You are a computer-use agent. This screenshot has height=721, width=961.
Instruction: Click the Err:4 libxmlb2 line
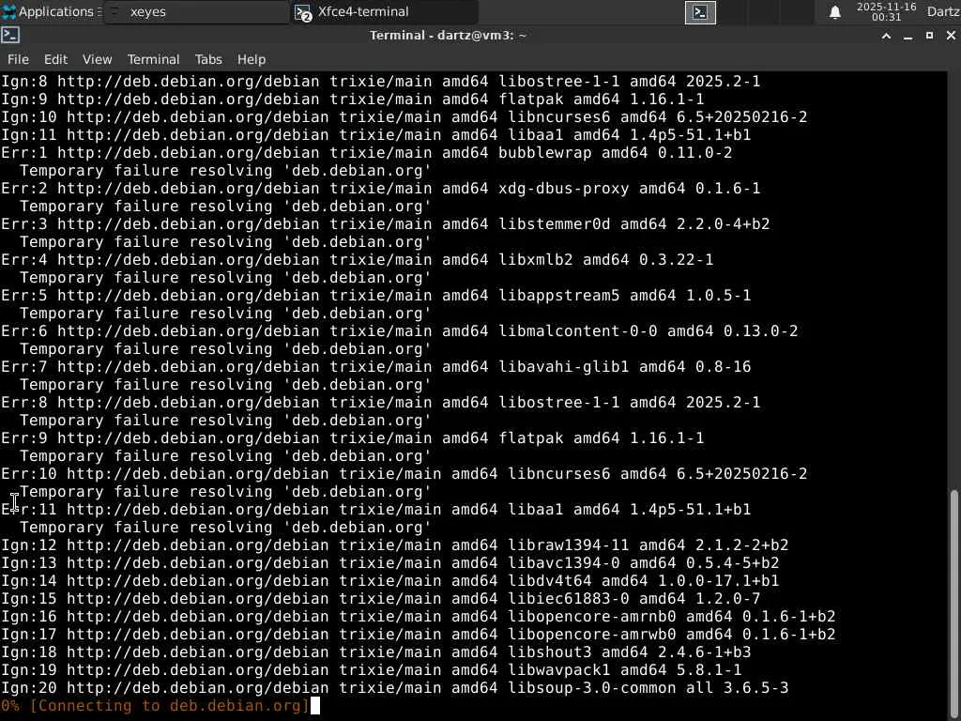point(358,259)
